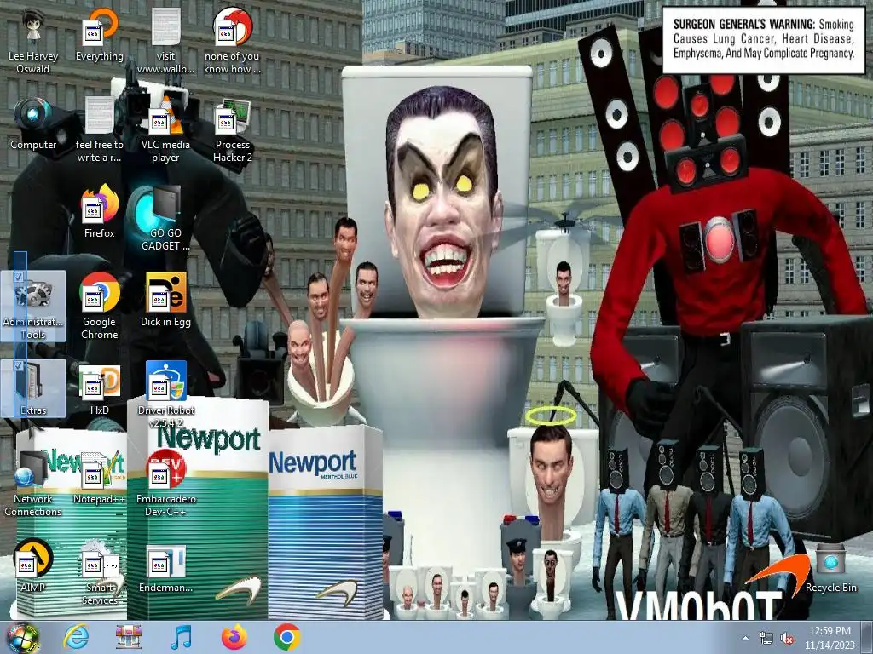Image resolution: width=873 pixels, height=654 pixels.
Task: Launch Google Chrome from the desktop
Action: click(x=99, y=307)
